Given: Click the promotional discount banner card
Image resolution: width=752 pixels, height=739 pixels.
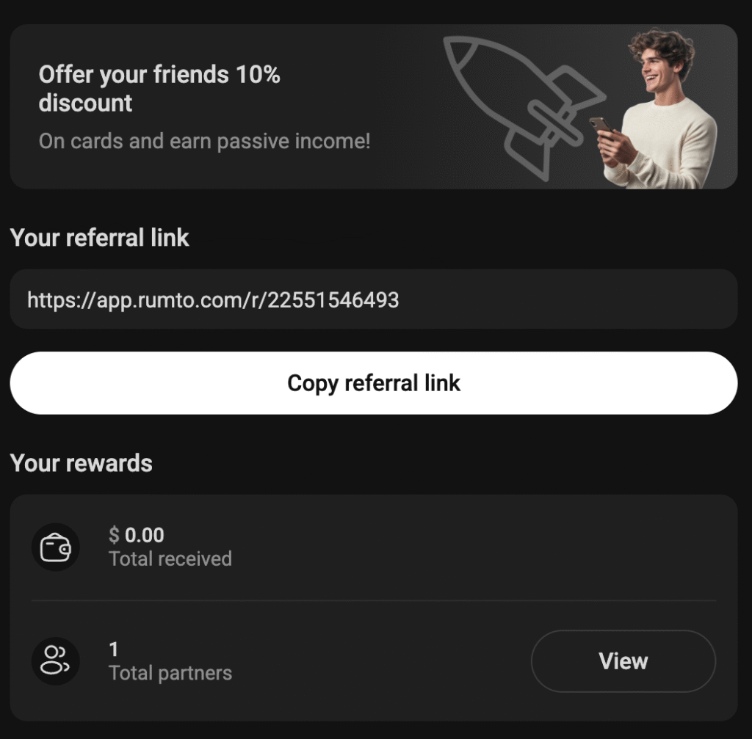Looking at the screenshot, I should point(374,107).
